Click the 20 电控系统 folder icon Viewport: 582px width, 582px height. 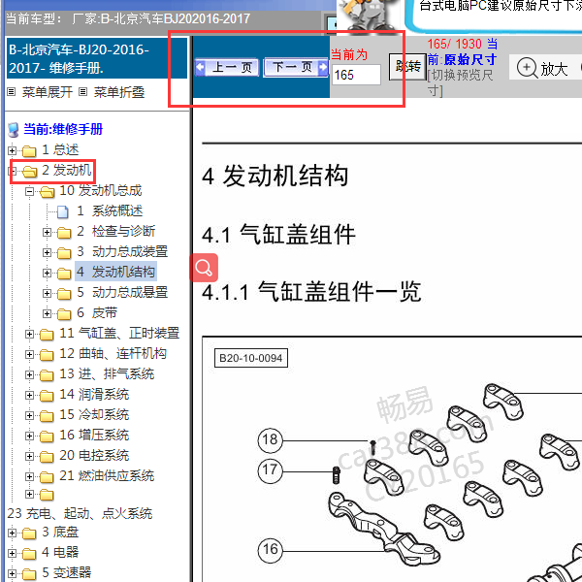(47, 457)
